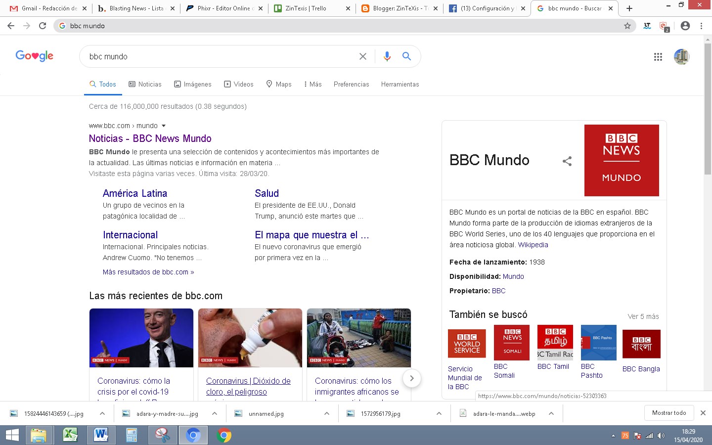Expand options for www.bbc.com result URL

(164, 126)
